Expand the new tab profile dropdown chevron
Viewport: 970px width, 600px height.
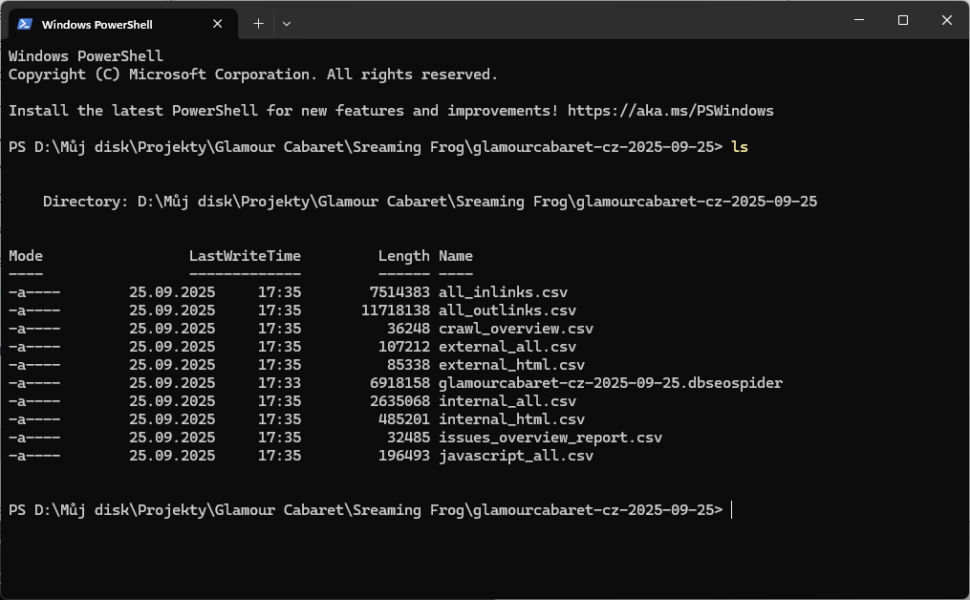pos(287,24)
